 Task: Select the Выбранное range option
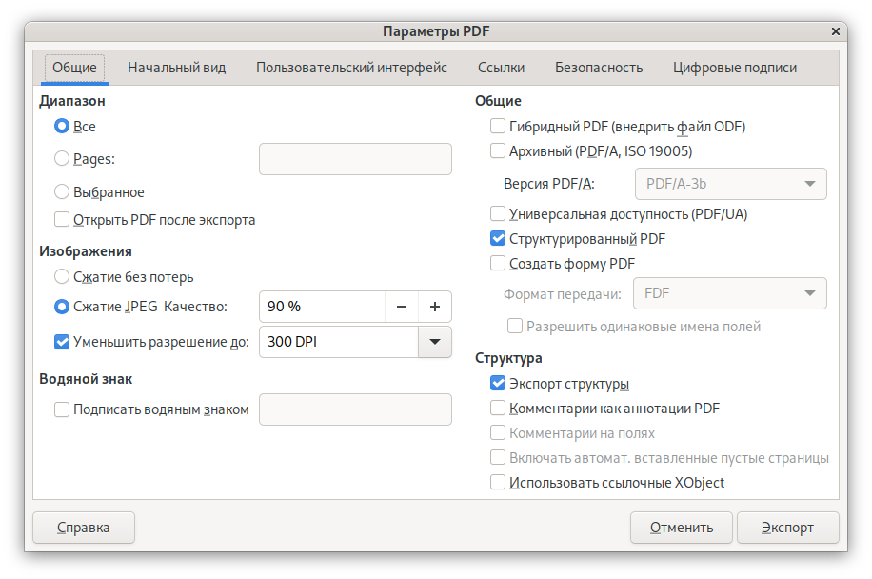[x=62, y=192]
